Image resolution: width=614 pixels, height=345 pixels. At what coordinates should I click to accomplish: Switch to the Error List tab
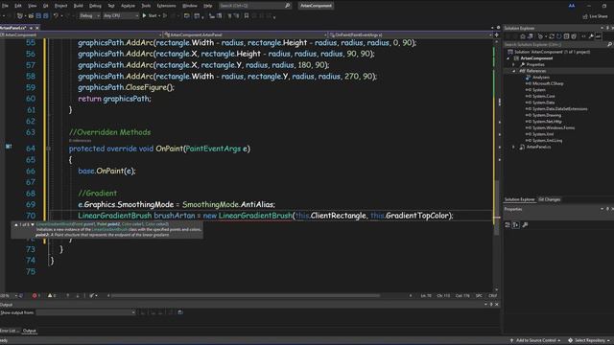[x=9, y=331]
